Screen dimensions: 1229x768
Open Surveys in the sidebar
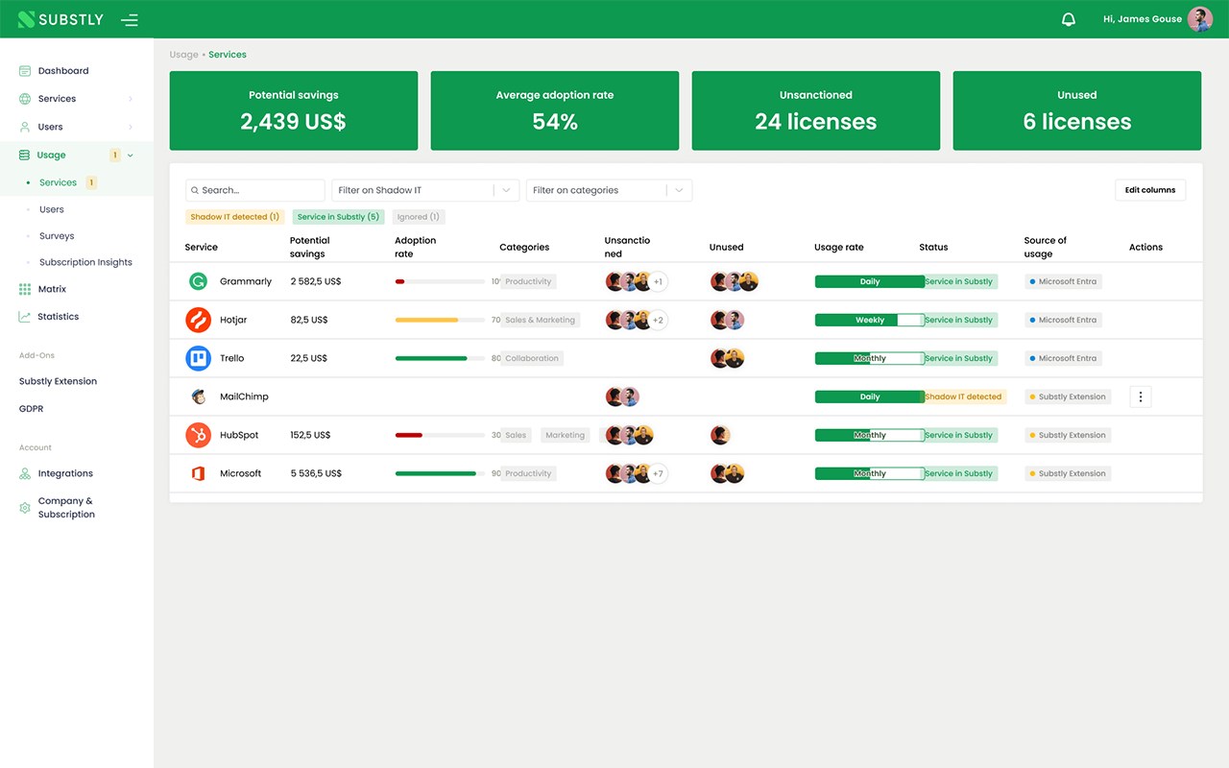tap(57, 236)
